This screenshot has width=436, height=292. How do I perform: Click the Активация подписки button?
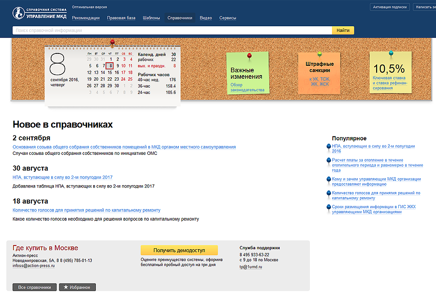(389, 7)
